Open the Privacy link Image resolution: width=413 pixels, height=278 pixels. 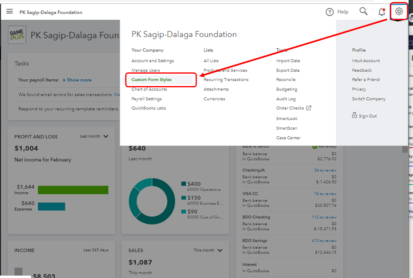(359, 89)
